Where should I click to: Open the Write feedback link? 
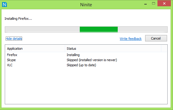(x=131, y=39)
